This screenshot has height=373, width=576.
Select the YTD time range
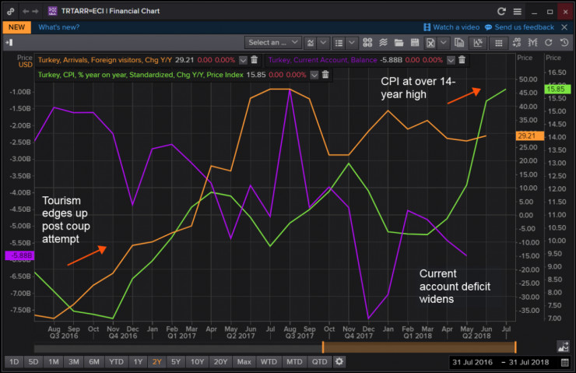[x=116, y=362]
